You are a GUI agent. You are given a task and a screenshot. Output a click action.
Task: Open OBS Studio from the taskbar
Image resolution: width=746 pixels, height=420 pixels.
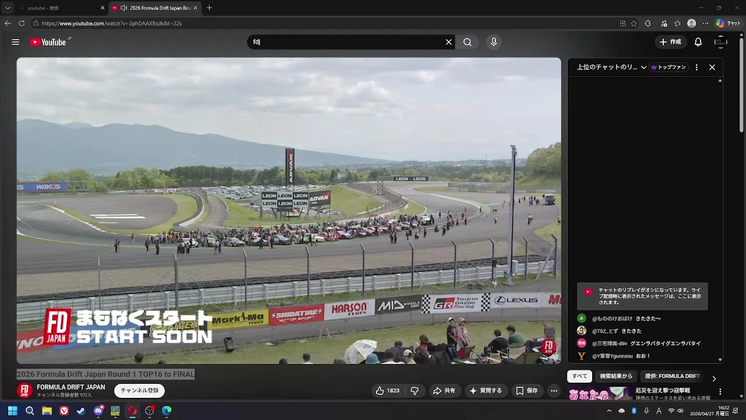(x=150, y=411)
